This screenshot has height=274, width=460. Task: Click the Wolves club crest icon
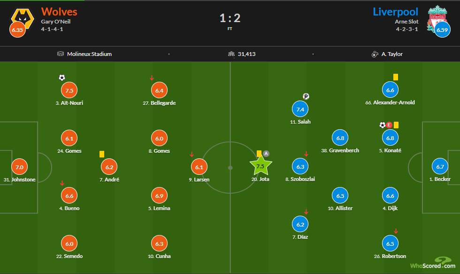coord(23,18)
